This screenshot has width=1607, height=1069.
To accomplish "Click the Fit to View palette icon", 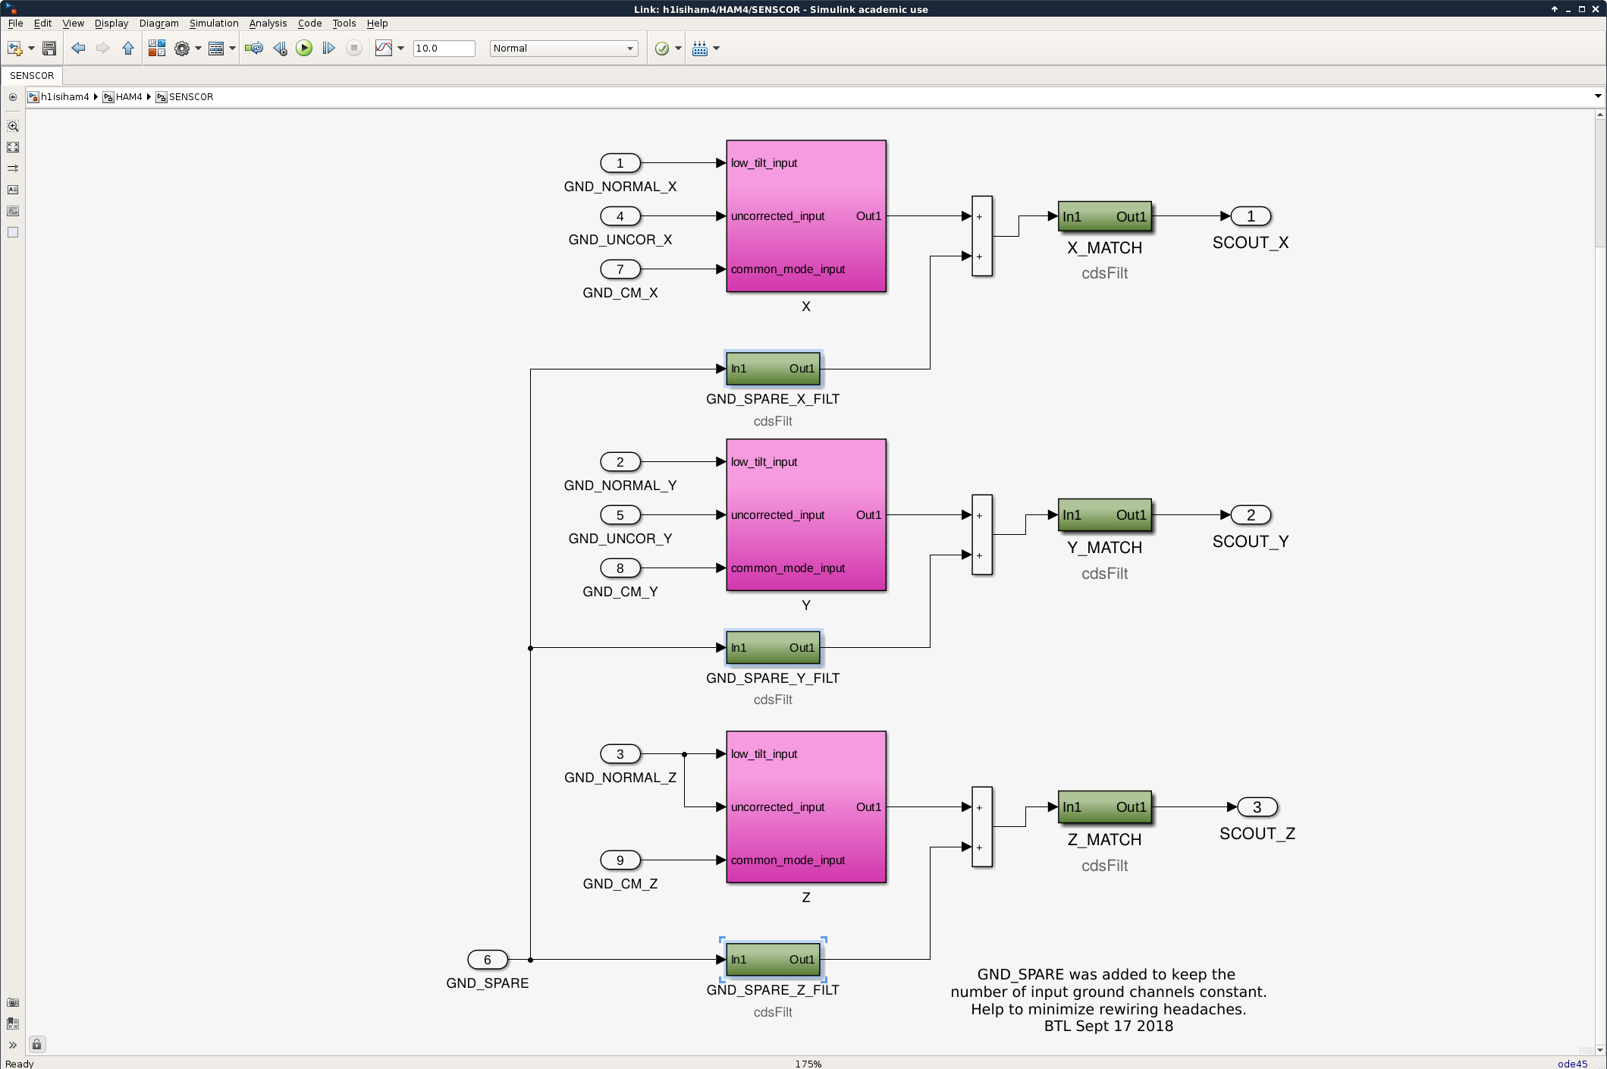I will click(x=13, y=147).
